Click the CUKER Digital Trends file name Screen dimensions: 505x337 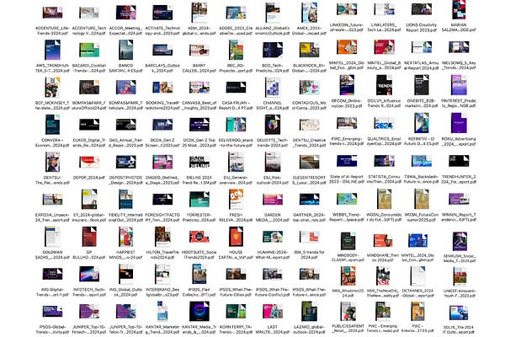[89, 143]
